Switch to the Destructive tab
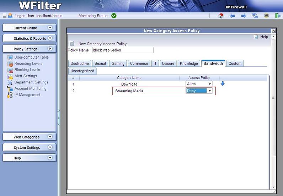 coord(80,64)
